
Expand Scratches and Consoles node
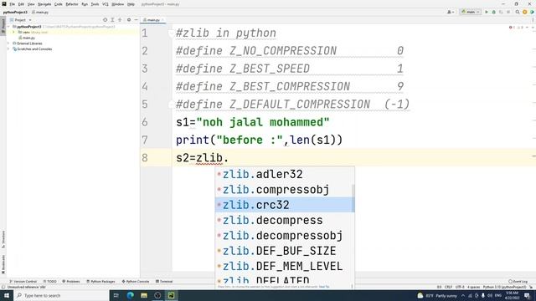8,48
